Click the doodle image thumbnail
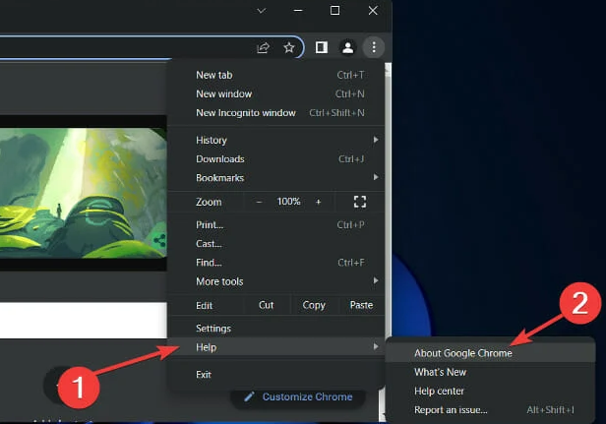The width and height of the screenshot is (606, 424). point(83,193)
